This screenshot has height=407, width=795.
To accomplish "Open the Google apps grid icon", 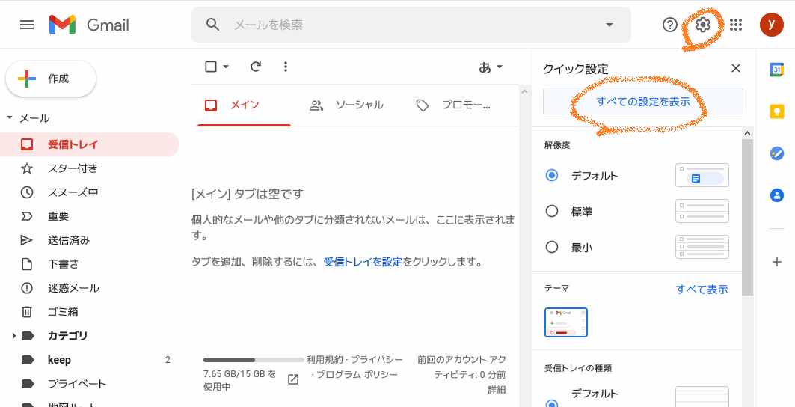I will [x=736, y=25].
